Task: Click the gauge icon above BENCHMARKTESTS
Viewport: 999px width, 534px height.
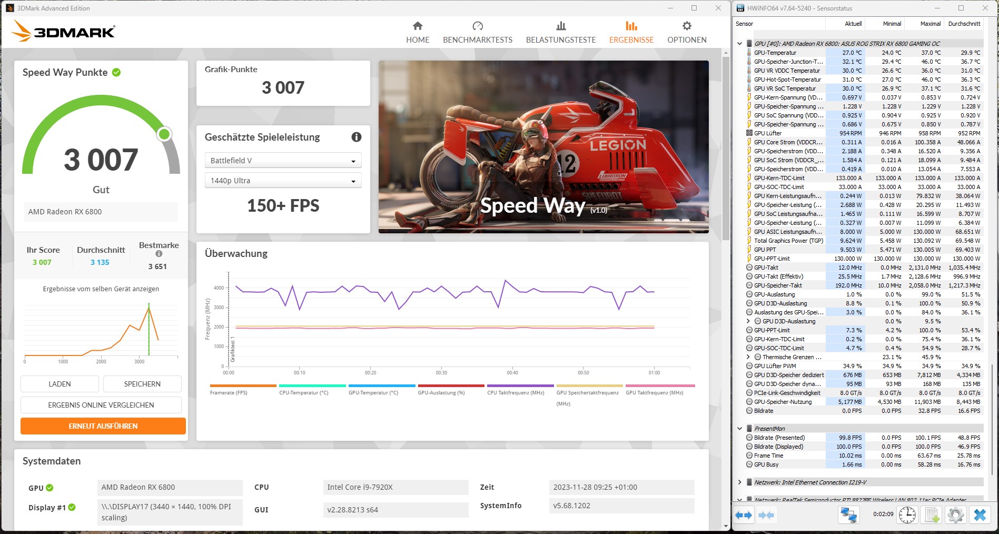Action: [478, 26]
